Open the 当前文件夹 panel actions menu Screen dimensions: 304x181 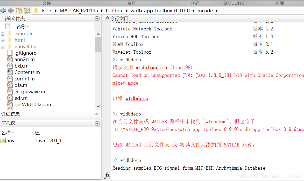97,18
